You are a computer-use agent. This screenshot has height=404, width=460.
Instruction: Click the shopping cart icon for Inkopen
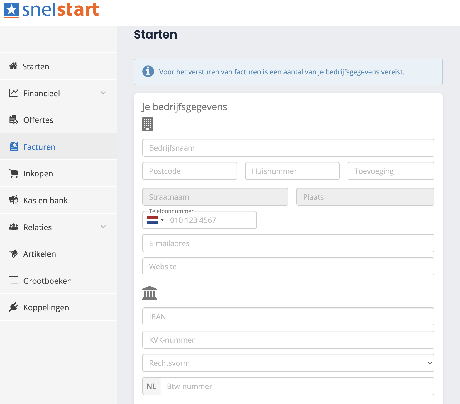pyautogui.click(x=13, y=173)
